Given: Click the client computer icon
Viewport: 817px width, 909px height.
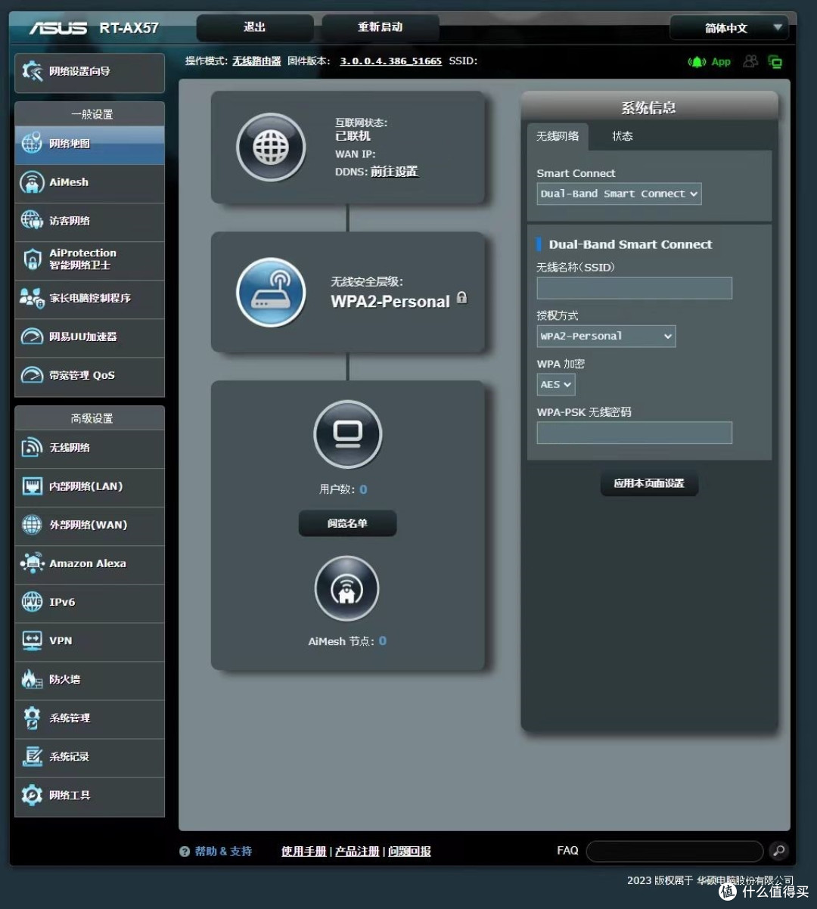Looking at the screenshot, I should (348, 434).
